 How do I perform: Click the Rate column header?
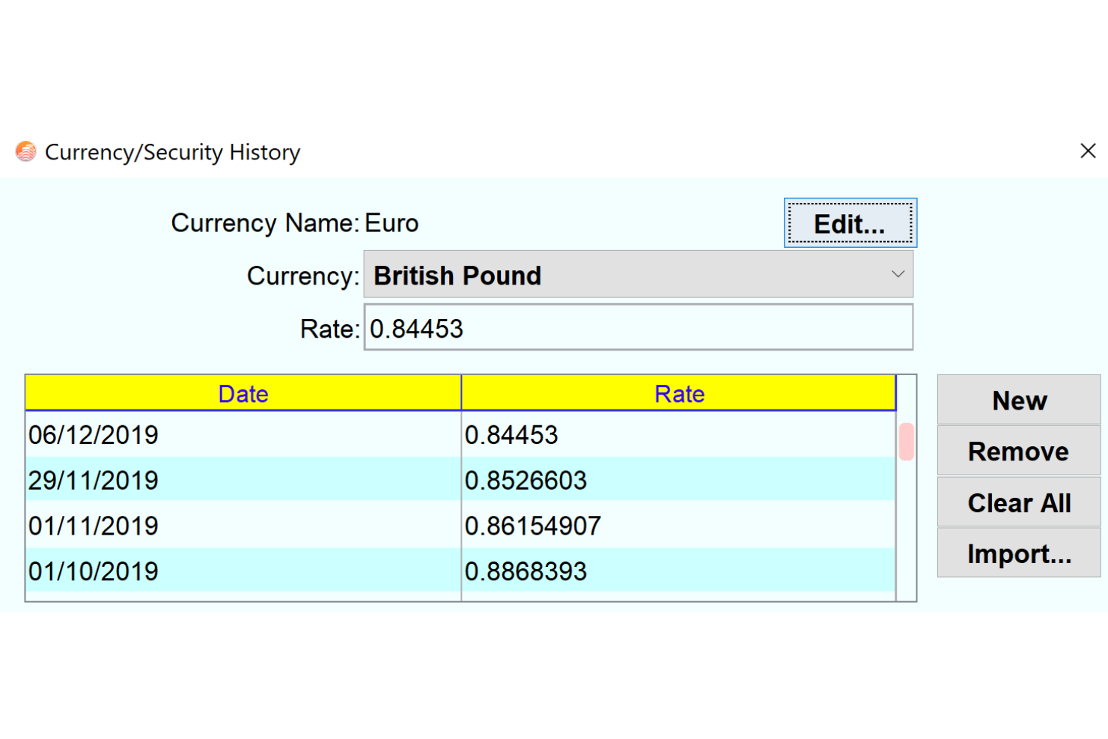point(678,392)
